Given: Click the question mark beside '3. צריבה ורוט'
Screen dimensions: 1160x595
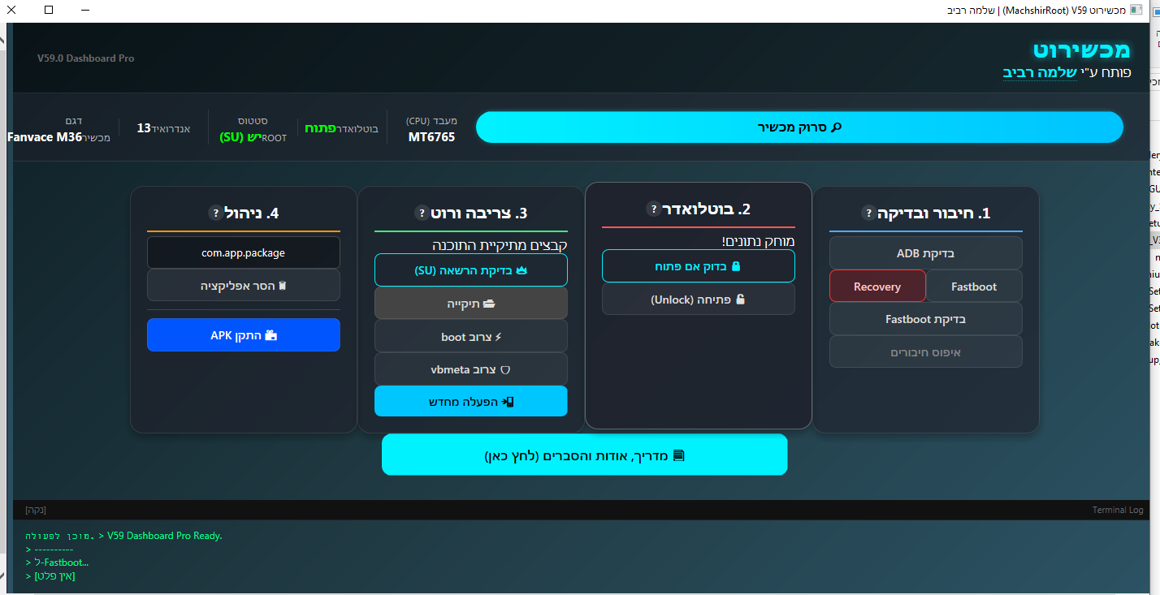Looking at the screenshot, I should (422, 213).
